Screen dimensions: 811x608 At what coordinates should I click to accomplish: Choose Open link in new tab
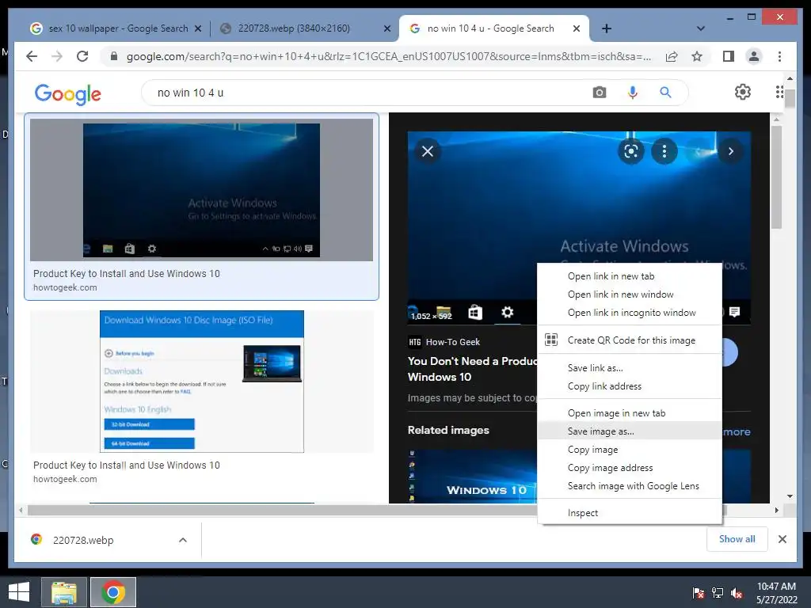point(630,276)
